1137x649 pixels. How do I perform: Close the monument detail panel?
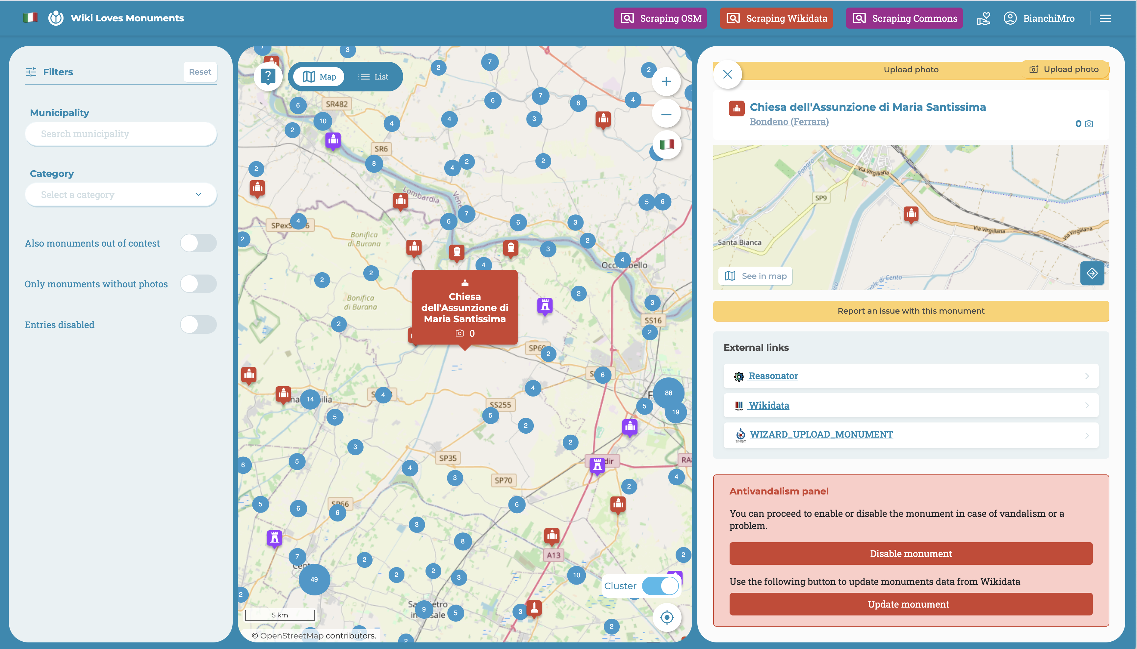click(727, 74)
